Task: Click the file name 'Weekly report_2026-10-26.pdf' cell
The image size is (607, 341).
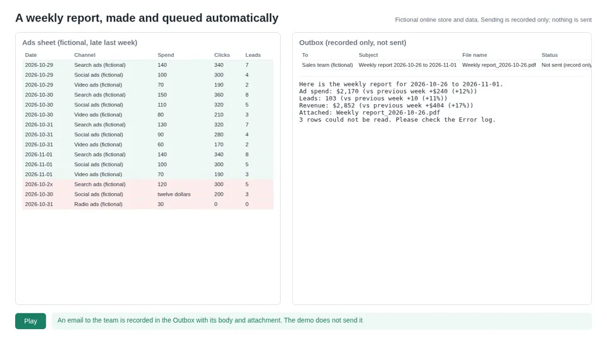Action: coord(499,65)
